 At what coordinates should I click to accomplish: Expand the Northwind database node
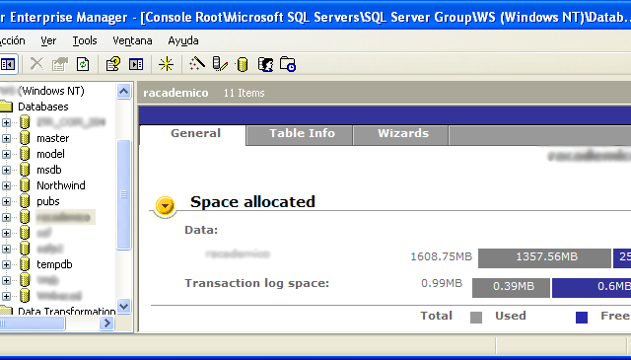point(6,185)
